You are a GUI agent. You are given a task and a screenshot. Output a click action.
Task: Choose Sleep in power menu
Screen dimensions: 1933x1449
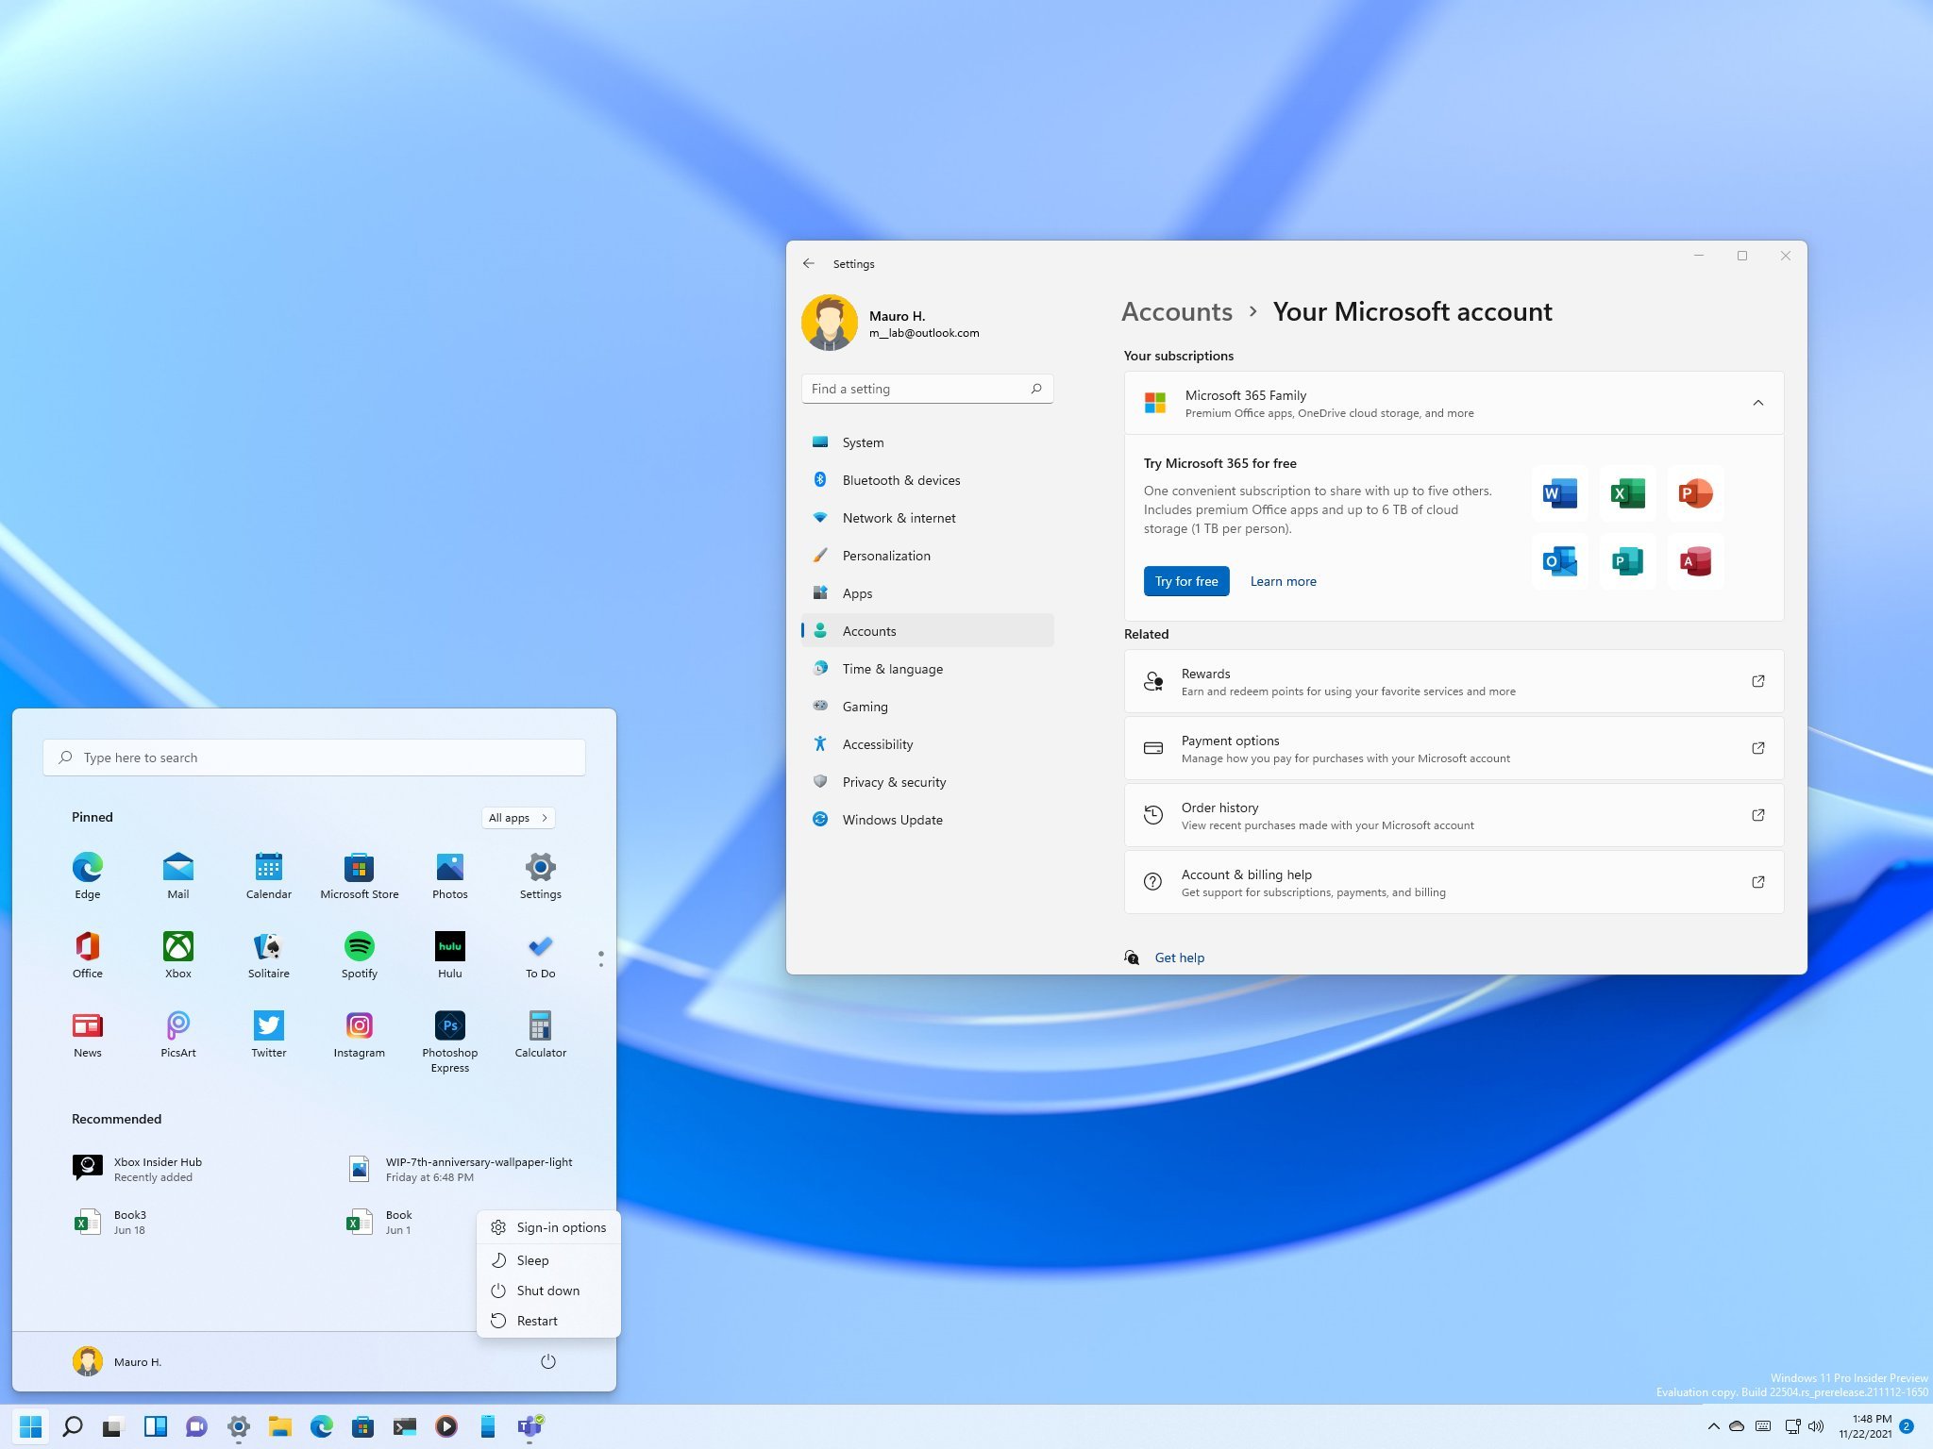(x=532, y=1260)
